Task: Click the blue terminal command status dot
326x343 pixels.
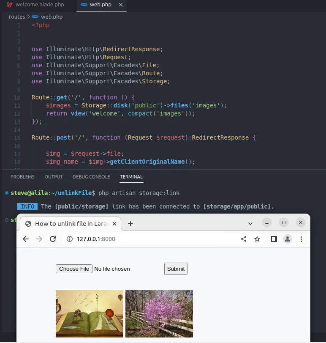Action: pos(7,193)
